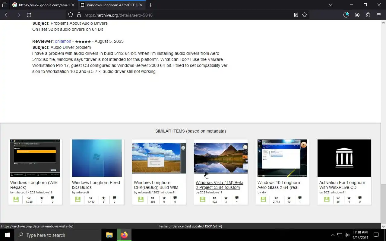The width and height of the screenshot is (386, 241).
Task: Close the Google search tab
Action: click(73, 5)
